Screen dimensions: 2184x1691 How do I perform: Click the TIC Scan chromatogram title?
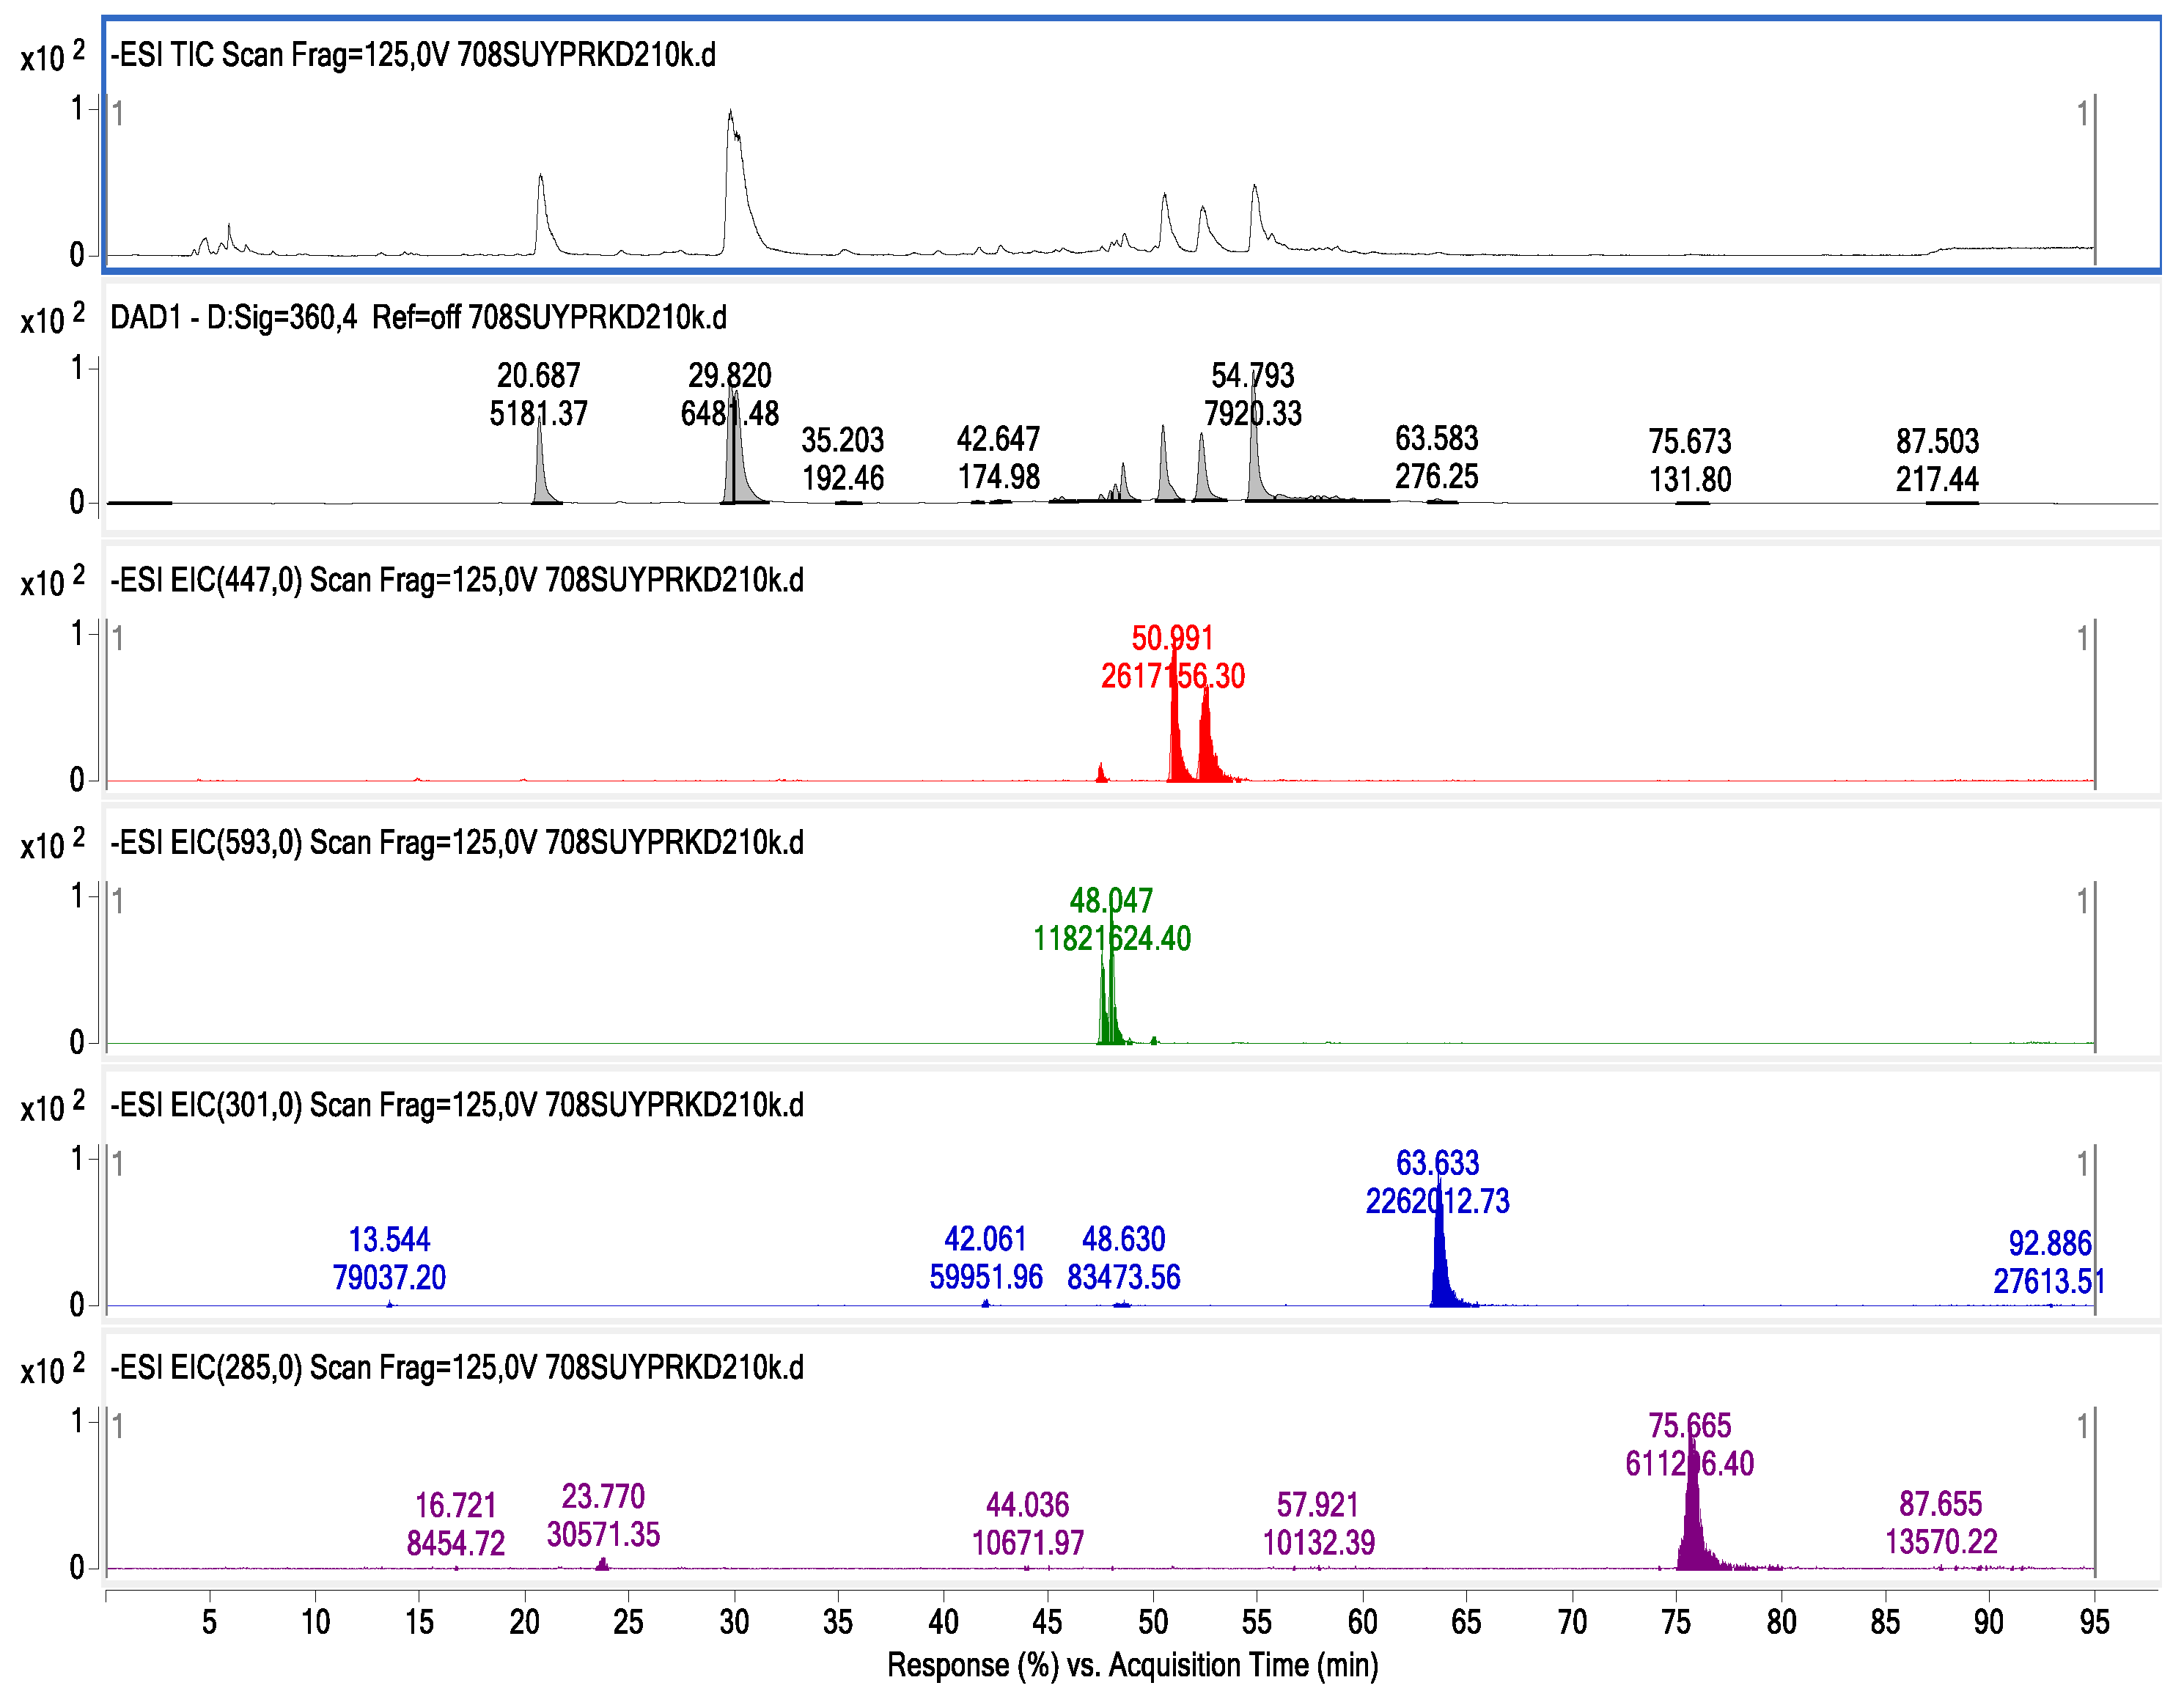(x=412, y=54)
